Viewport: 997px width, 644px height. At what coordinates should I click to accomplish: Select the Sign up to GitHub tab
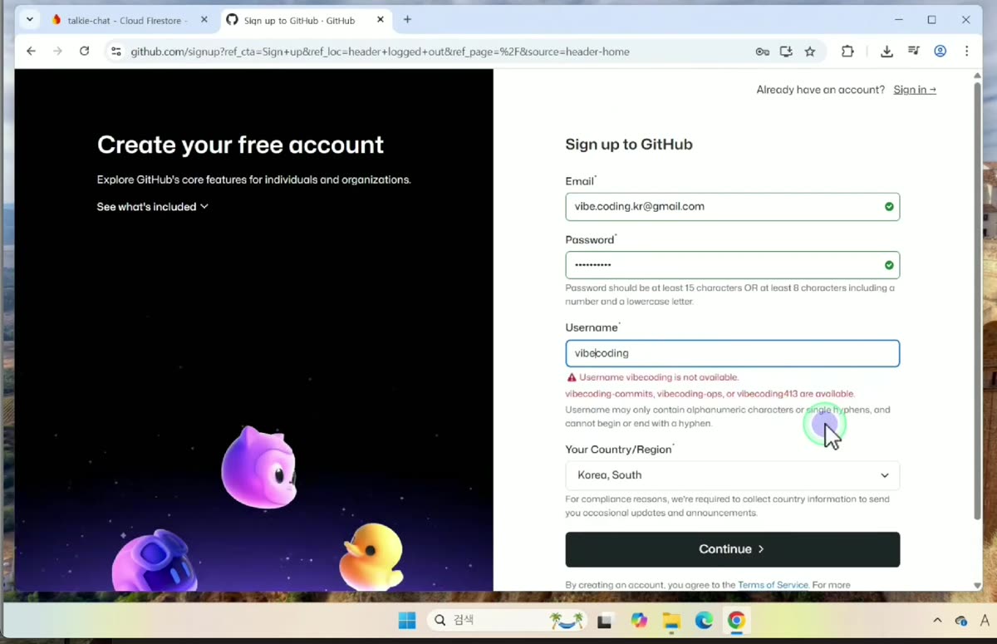(299, 20)
